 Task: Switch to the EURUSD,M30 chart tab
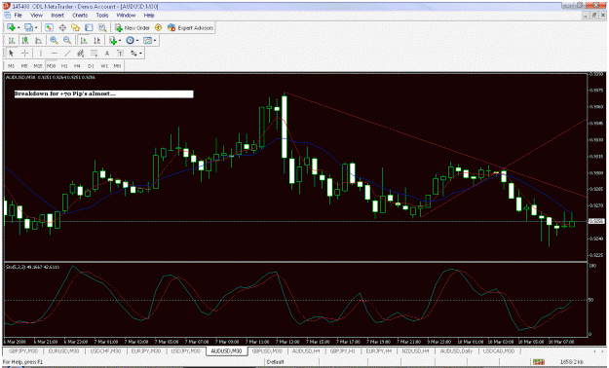point(63,350)
